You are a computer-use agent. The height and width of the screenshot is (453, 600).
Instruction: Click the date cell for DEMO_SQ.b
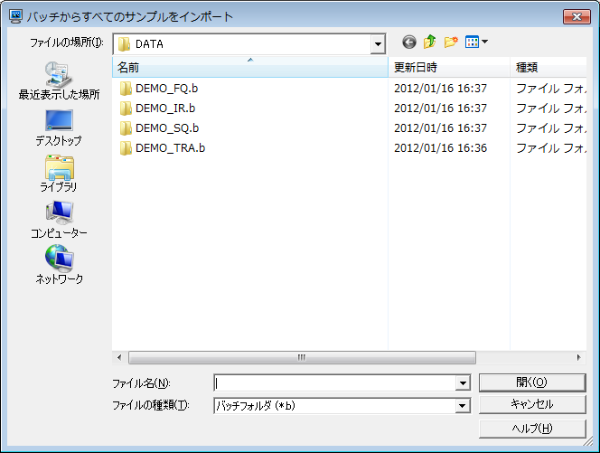440,128
